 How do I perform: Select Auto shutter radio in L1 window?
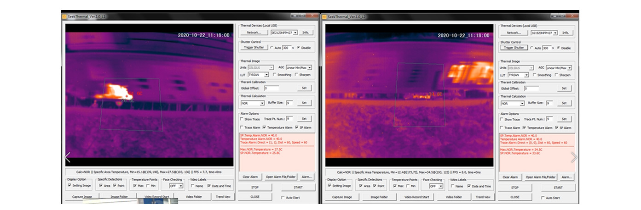tap(272, 48)
